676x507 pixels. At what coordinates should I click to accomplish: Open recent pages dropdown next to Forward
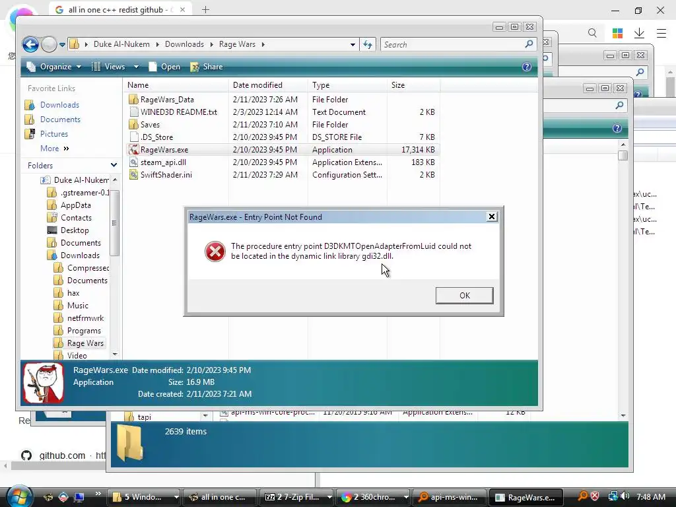click(x=63, y=44)
